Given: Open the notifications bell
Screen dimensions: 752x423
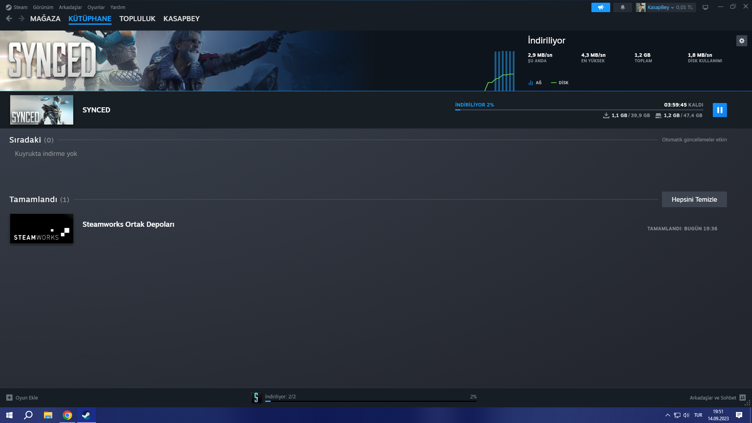Looking at the screenshot, I should (622, 7).
